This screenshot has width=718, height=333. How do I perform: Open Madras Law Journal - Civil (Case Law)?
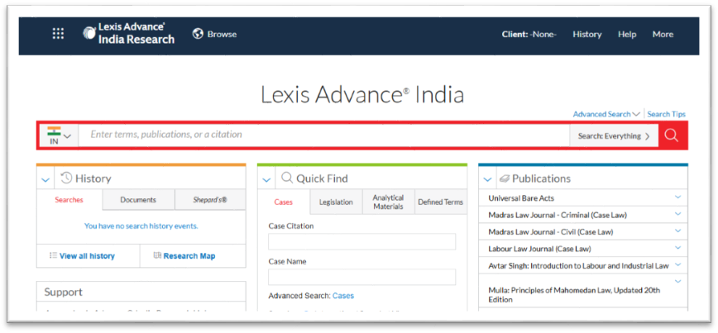click(550, 232)
